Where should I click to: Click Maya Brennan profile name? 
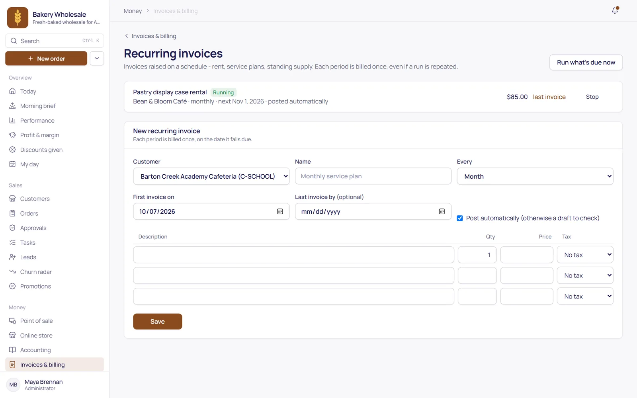(x=44, y=382)
